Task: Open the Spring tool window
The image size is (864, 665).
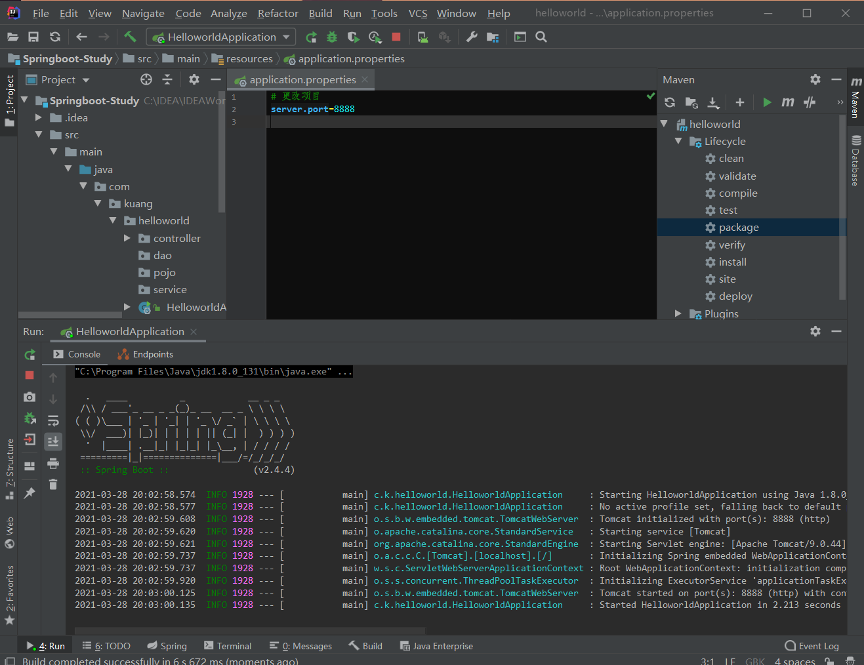Action: 167,646
